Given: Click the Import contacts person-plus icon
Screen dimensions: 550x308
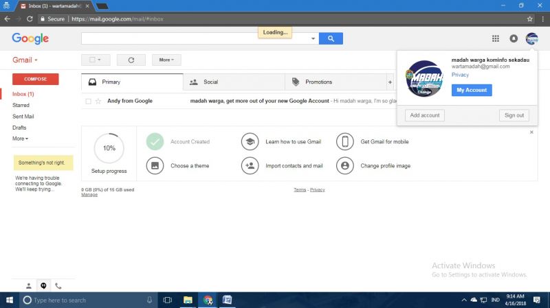Looking at the screenshot, I should (250, 165).
